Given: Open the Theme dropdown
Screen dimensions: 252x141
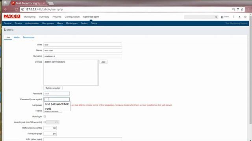Looking at the screenshot, I should tap(53, 111).
